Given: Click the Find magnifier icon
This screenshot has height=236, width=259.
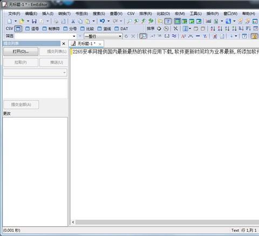Looking at the screenshot, I should coord(129,22).
